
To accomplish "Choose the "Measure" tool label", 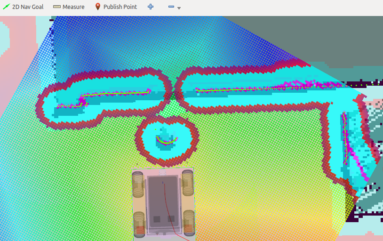I will tap(73, 7).
